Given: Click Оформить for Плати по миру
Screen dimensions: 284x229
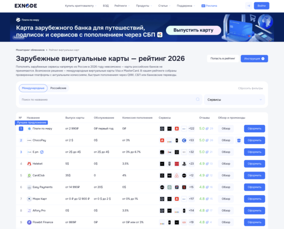Looking at the screenshot, I should [x=254, y=128].
